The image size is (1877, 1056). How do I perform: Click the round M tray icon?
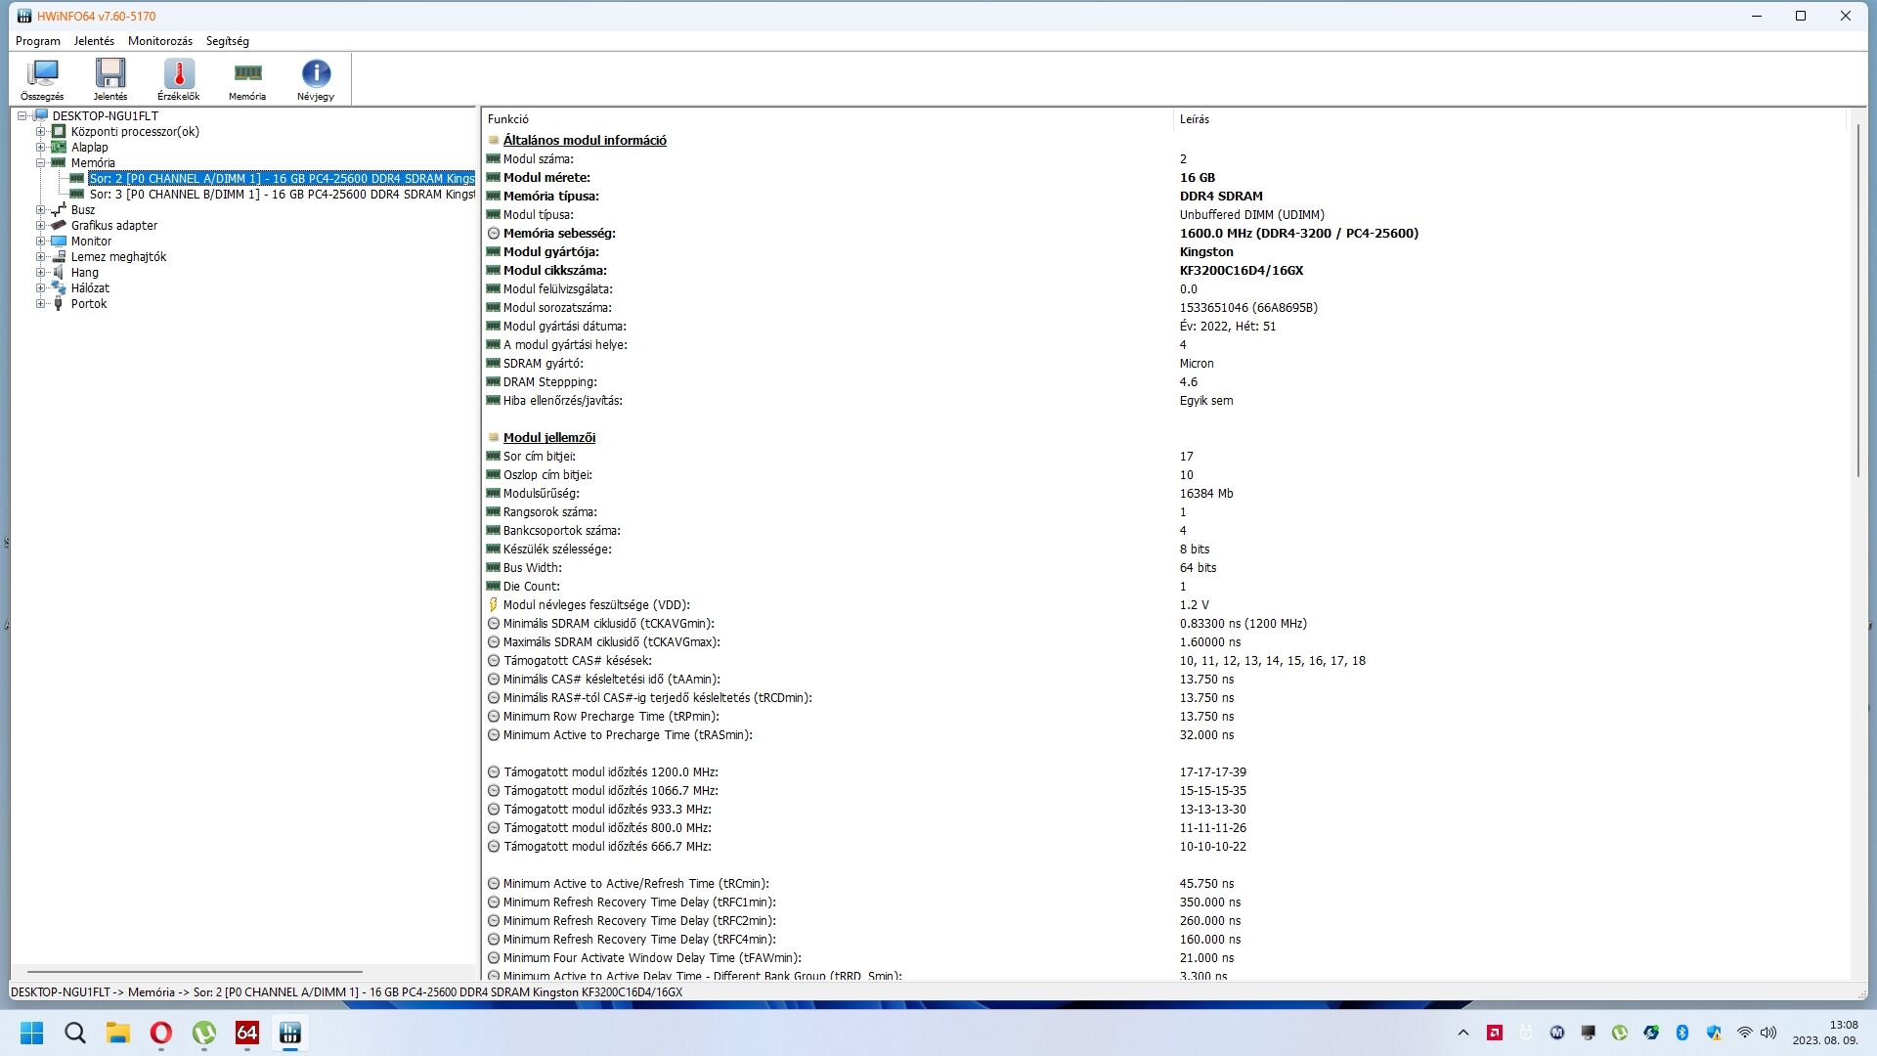pyautogui.click(x=1557, y=1033)
